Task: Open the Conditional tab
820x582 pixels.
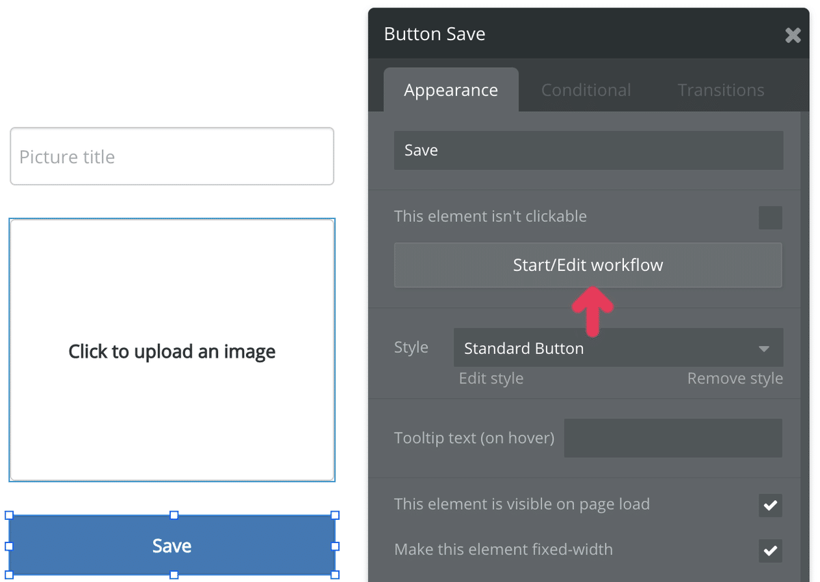Action: click(586, 90)
